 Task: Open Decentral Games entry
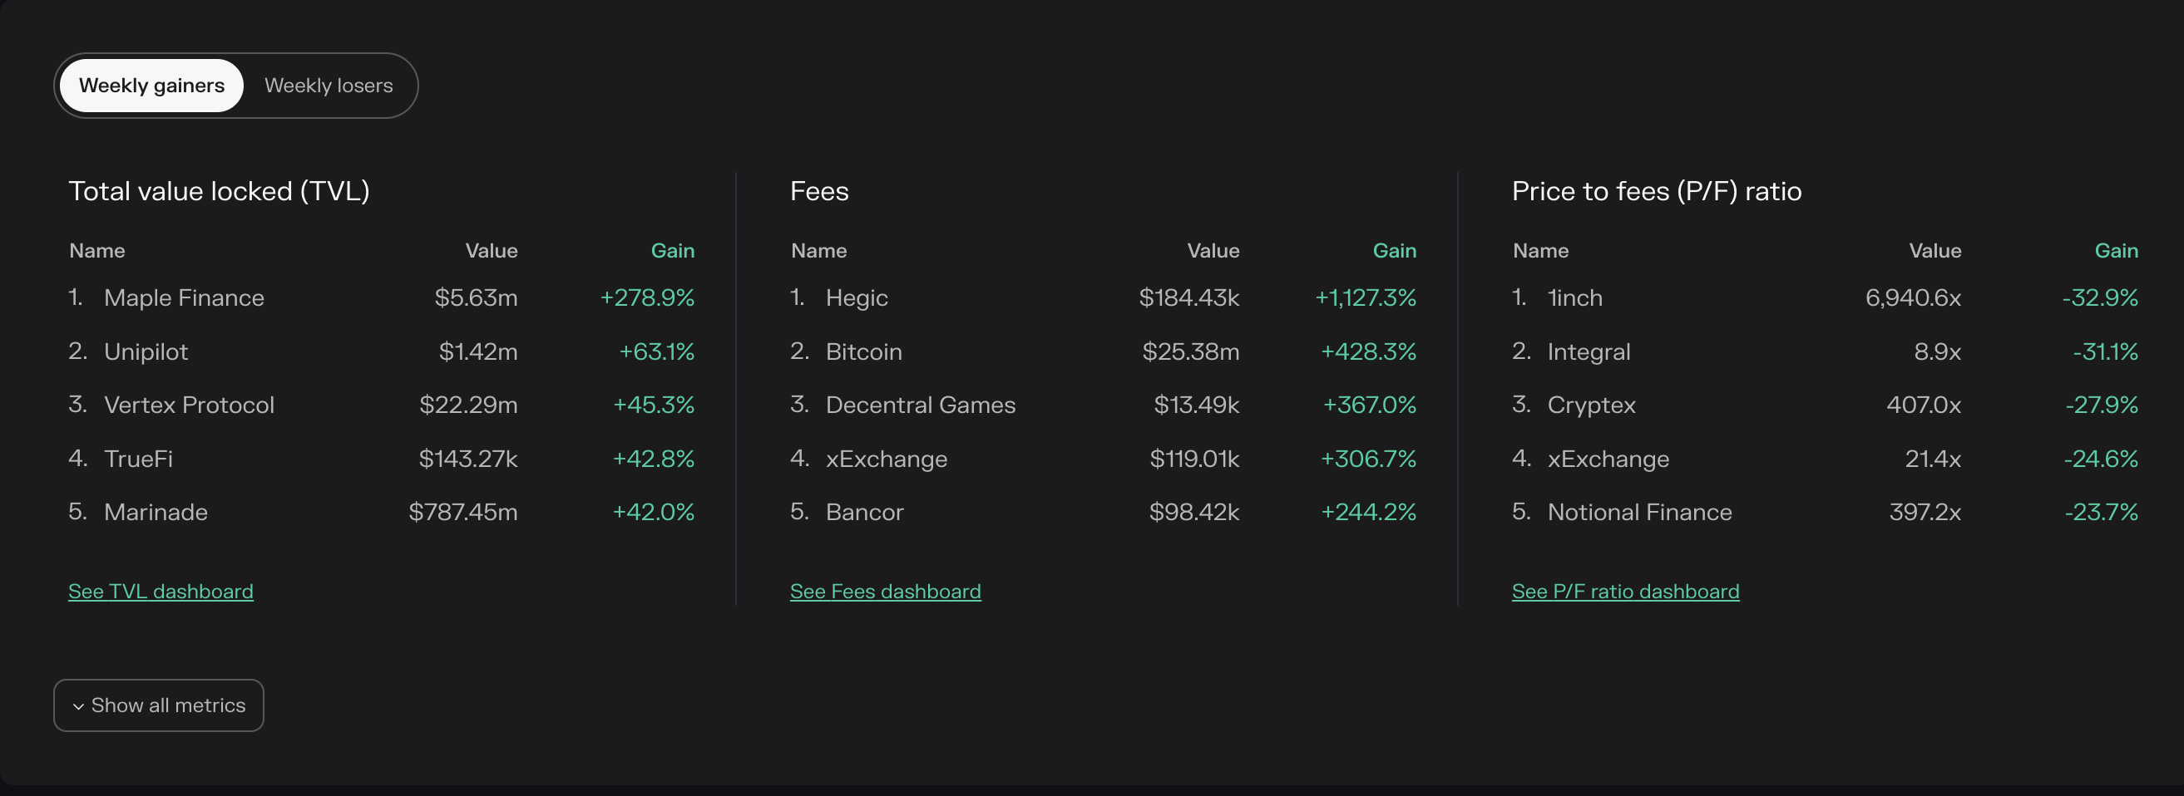click(920, 405)
